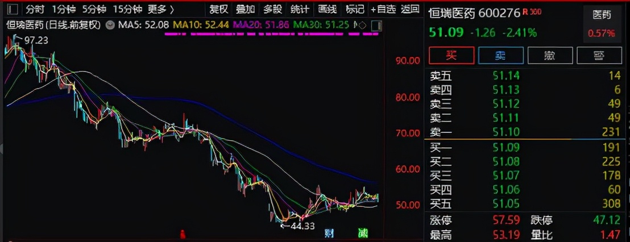Image resolution: width=630 pixels, height=242 pixels.
Task: Click the current price 51.09 in quote header
Action: tap(446, 32)
